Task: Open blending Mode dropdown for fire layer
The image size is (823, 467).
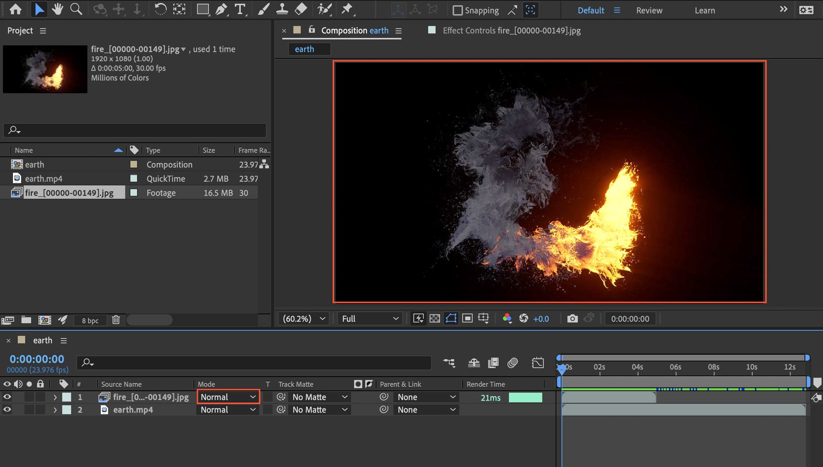Action: coord(228,397)
